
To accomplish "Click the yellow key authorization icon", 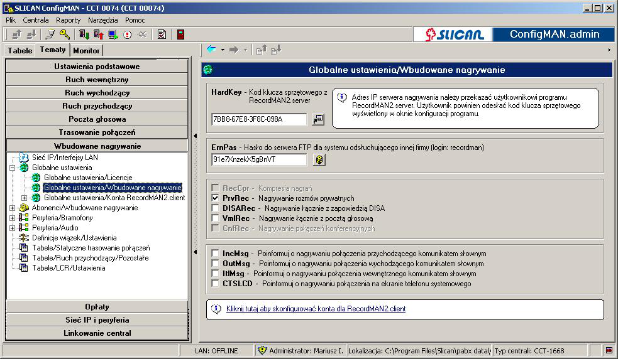I will pyautogui.click(x=65, y=35).
